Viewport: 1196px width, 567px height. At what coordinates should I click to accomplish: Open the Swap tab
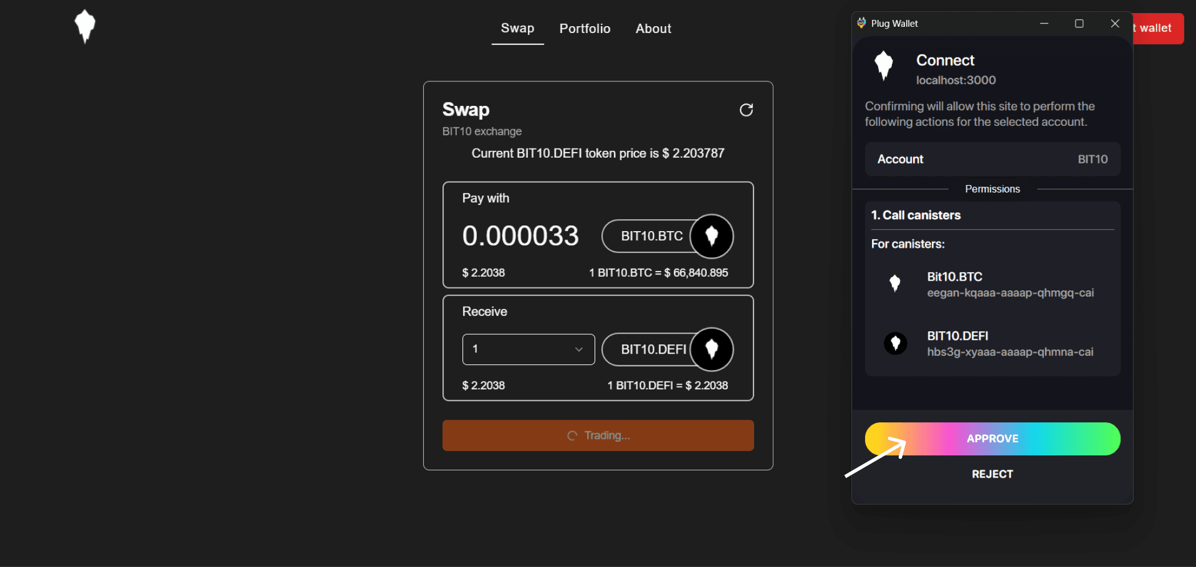click(518, 28)
